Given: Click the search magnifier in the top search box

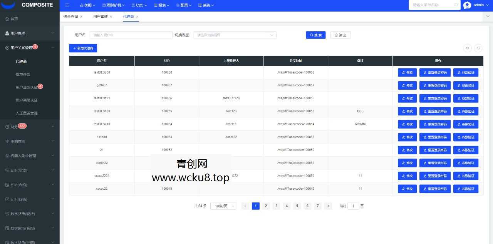Looking at the screenshot, I should click(x=456, y=5).
